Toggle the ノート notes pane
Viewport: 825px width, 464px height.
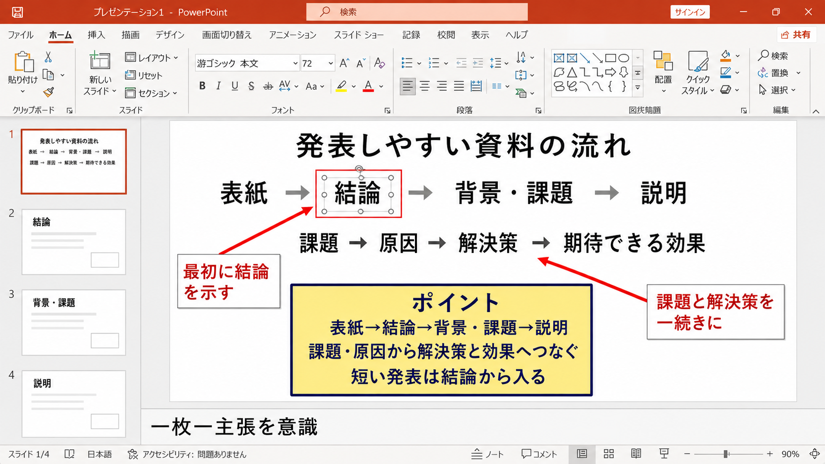487,454
